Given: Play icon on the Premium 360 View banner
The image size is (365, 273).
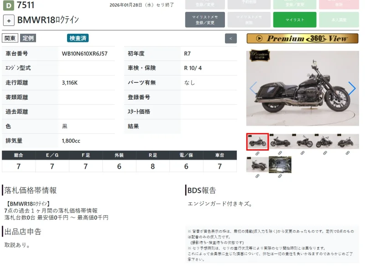Looking at the screenshot, I should (x=259, y=38).
